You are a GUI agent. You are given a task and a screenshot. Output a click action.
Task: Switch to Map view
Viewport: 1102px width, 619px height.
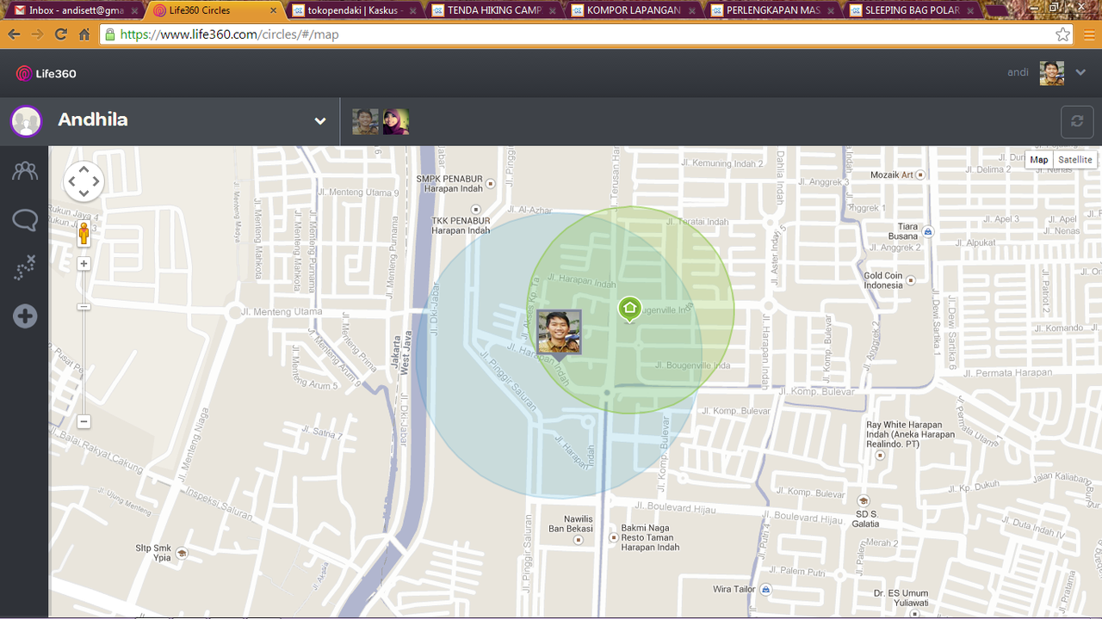[1039, 159]
